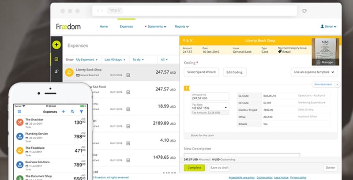This screenshot has width=353, height=180.
Task: Click the Liberty Book Shop category icon
Action: (x=69, y=72)
